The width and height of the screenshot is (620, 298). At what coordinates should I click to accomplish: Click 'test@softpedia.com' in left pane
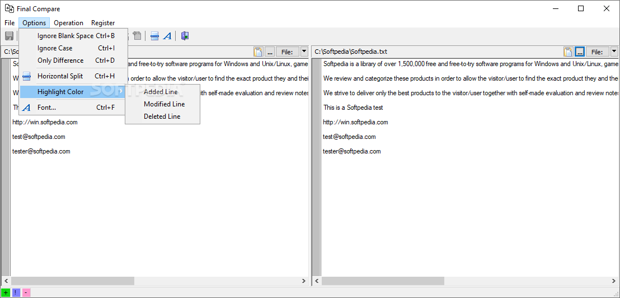[39, 137]
